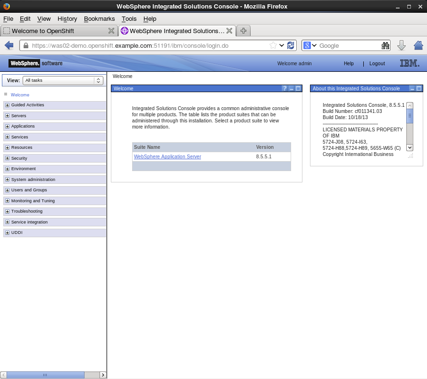This screenshot has width=427, height=379.
Task: Click the About panel vertical scroll thumb
Action: point(410,116)
